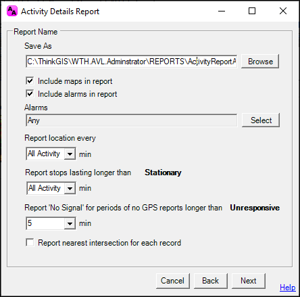
Task: Minimize the Activity Details Report window
Action: pyautogui.click(x=222, y=11)
